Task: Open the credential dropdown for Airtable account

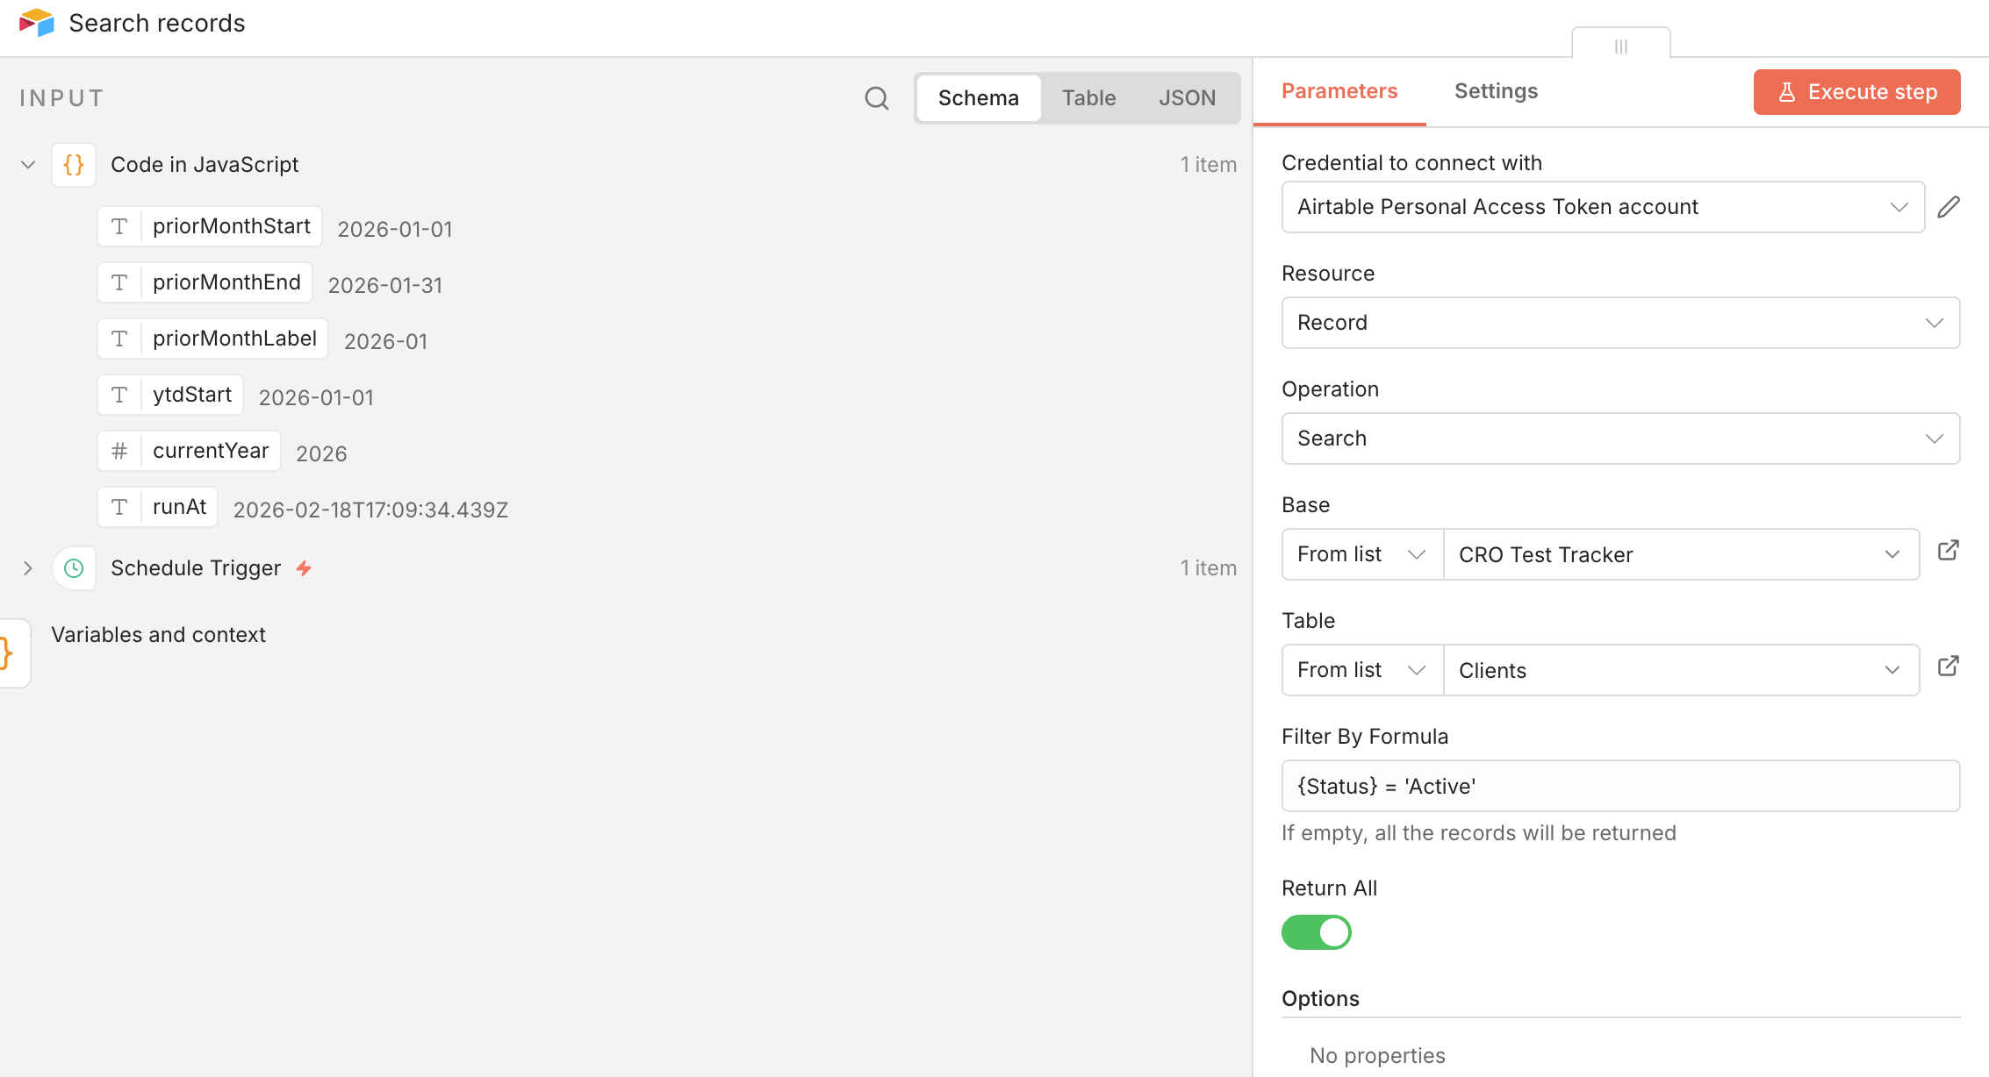Action: [x=1602, y=207]
